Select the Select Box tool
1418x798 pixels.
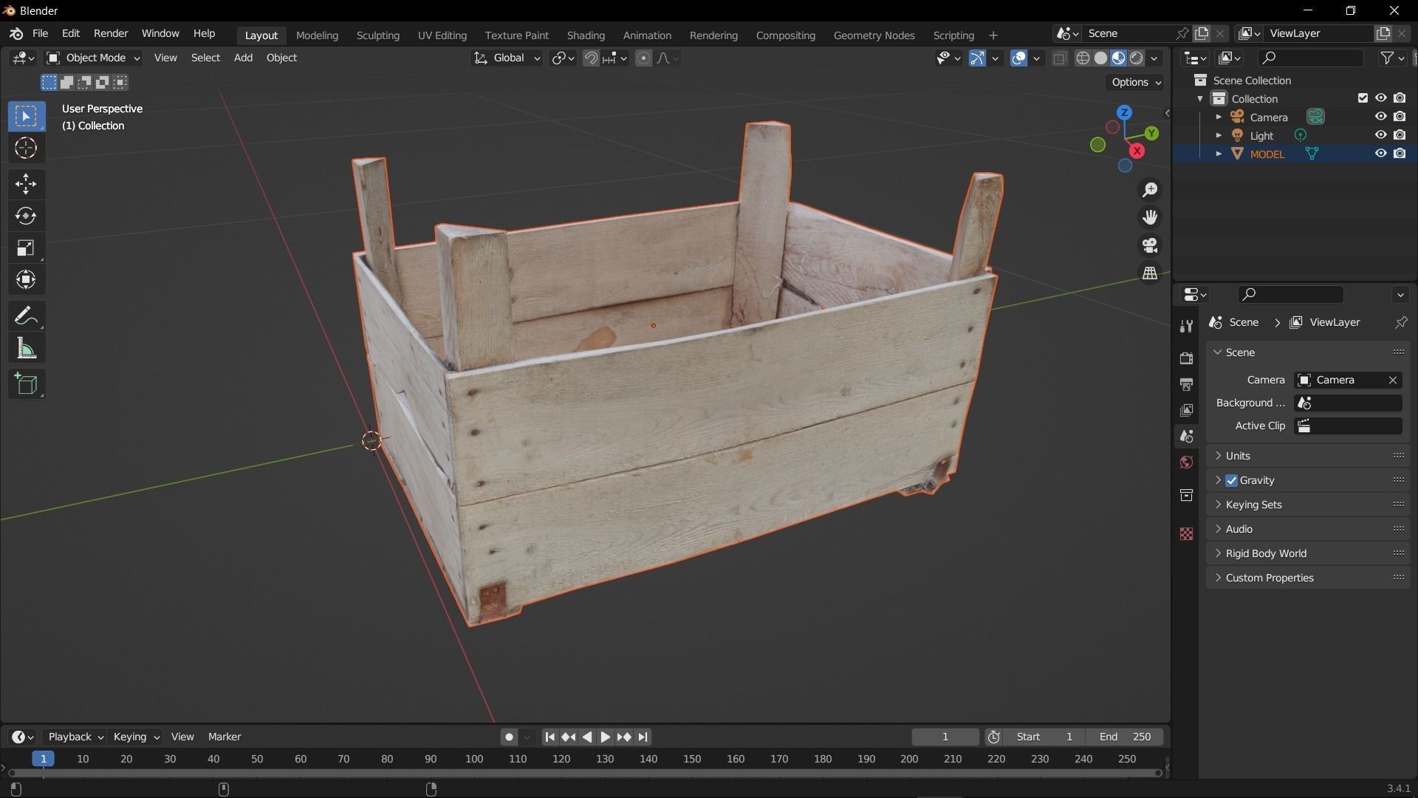click(x=26, y=116)
